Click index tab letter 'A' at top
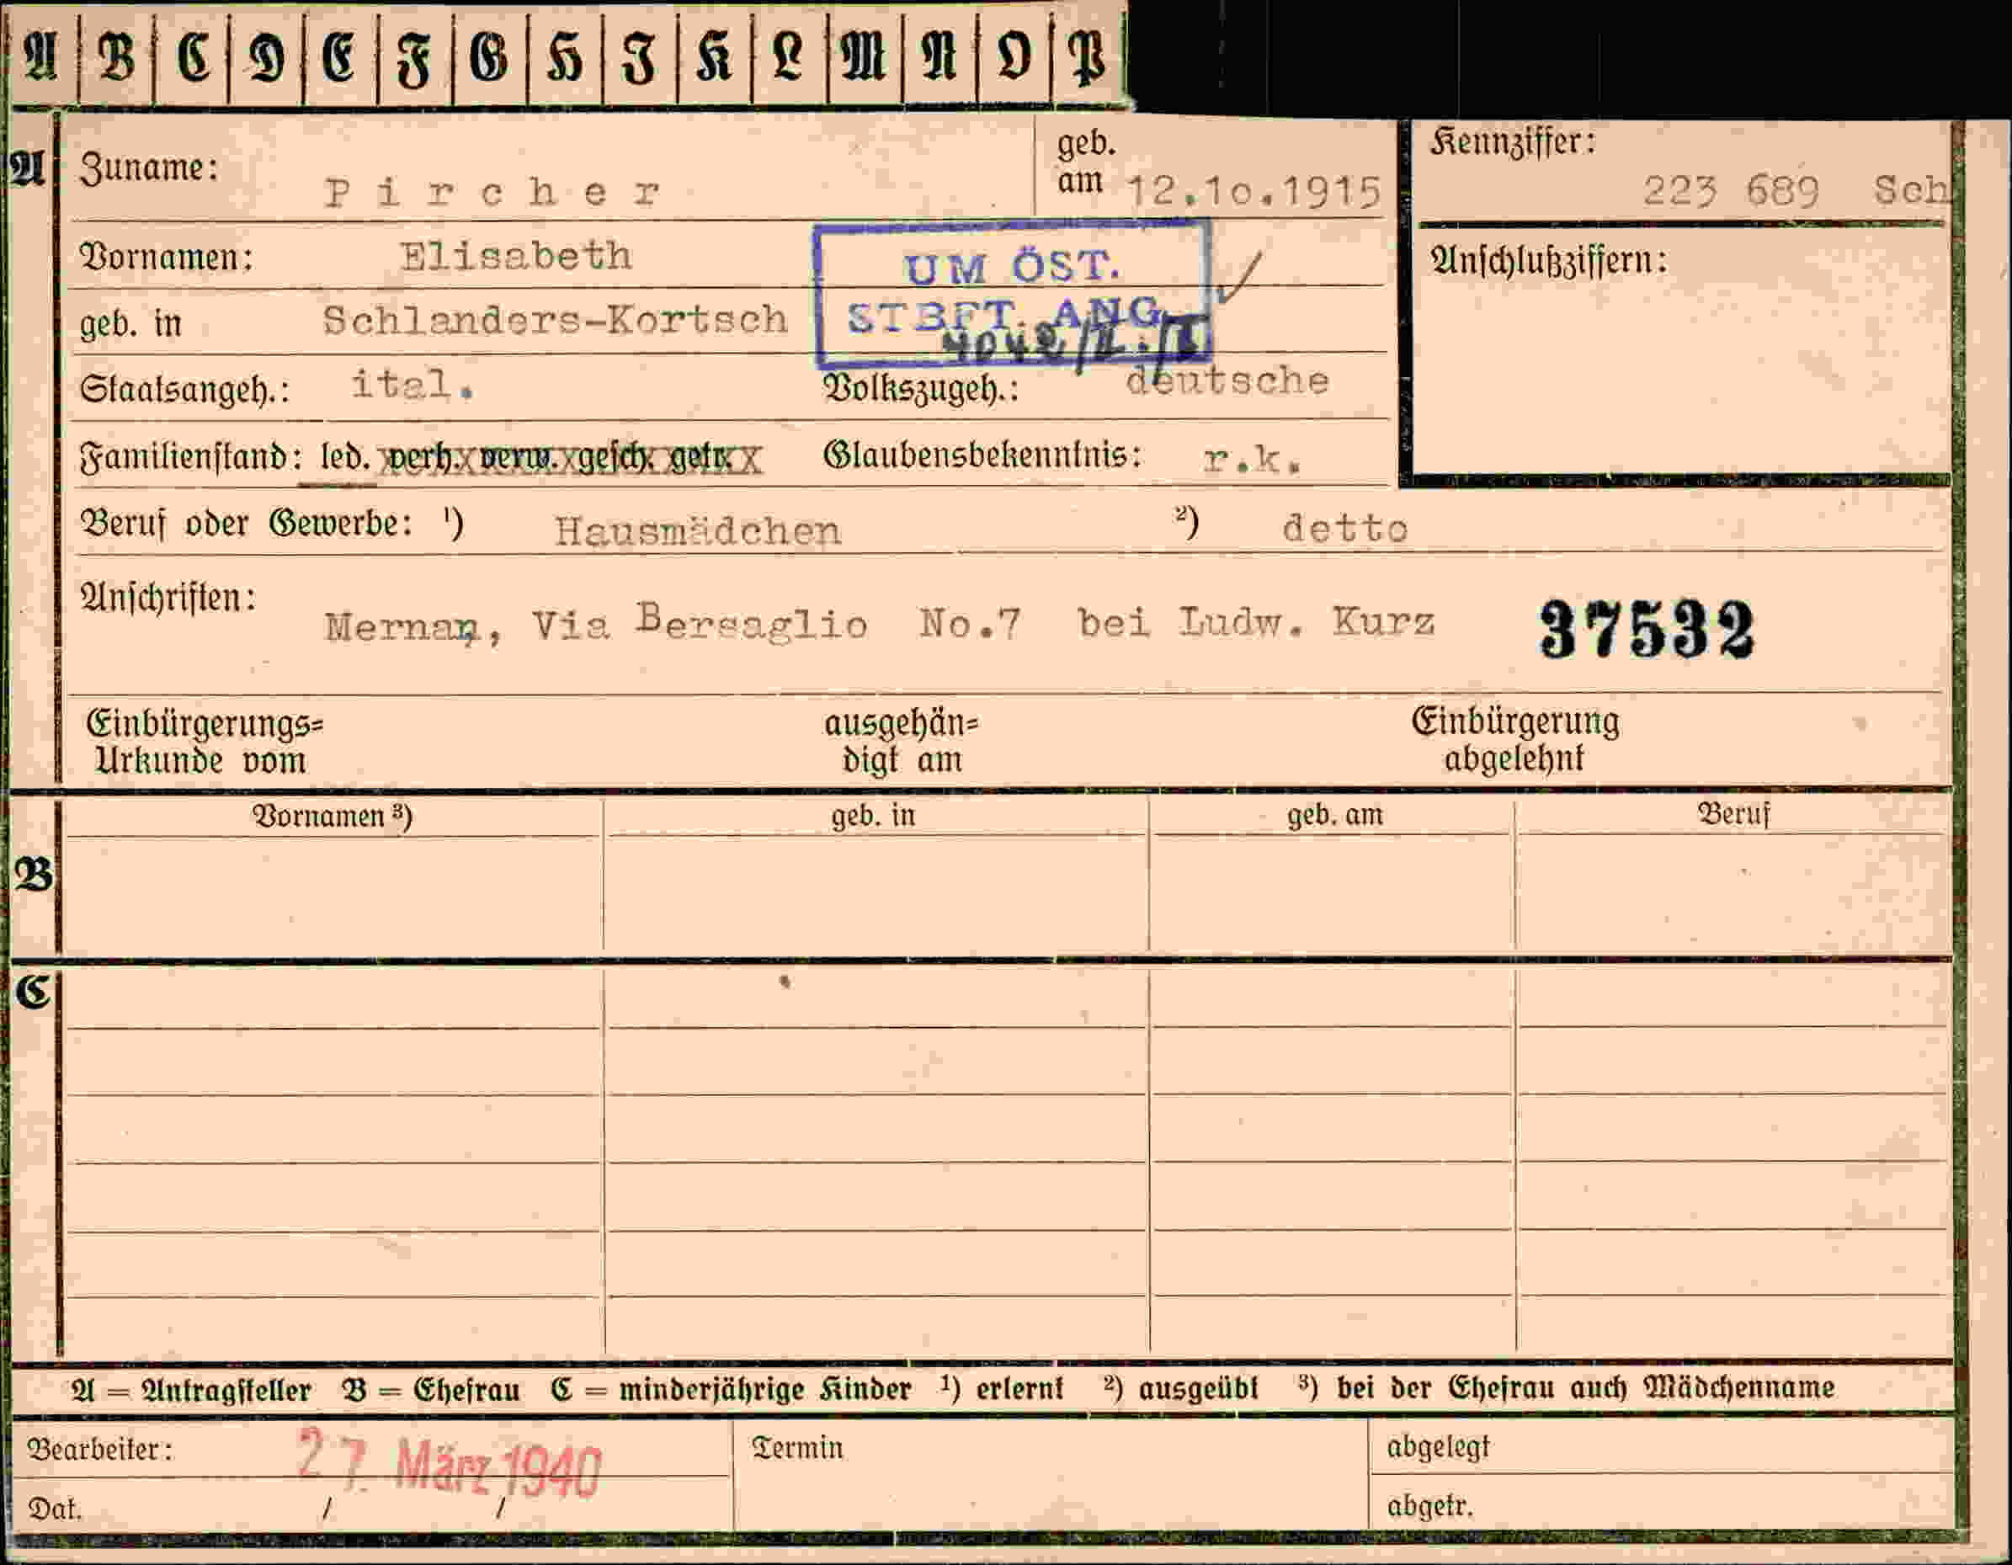The width and height of the screenshot is (2012, 1565). click(41, 56)
